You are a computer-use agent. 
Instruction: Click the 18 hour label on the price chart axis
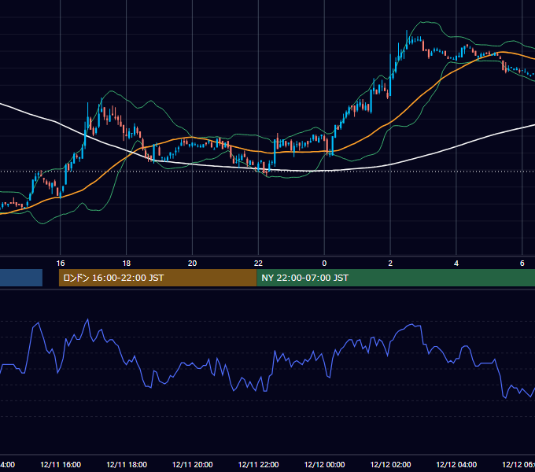[x=126, y=264]
